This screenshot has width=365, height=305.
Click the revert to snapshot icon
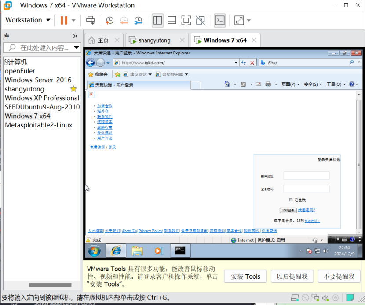click(124, 20)
